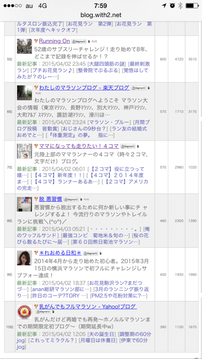Click small red icon after 脱 悪習慣 blogmark

click(86, 200)
